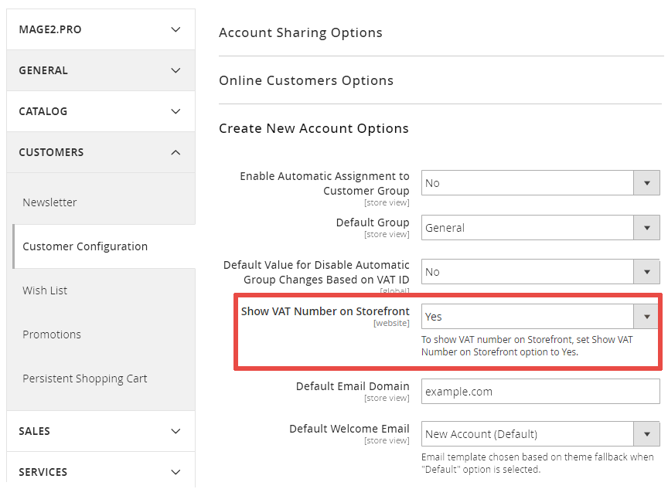668x489 pixels.
Task: Open Wish List configuration
Action: coord(45,290)
